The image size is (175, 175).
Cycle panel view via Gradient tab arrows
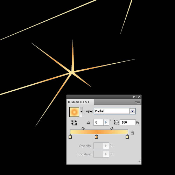(69, 102)
